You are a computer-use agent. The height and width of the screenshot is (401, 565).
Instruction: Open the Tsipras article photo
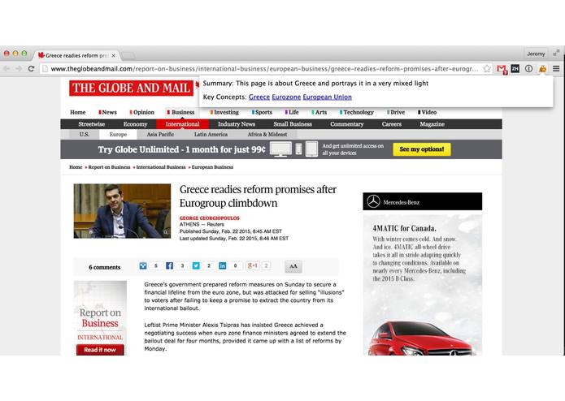[x=122, y=211]
